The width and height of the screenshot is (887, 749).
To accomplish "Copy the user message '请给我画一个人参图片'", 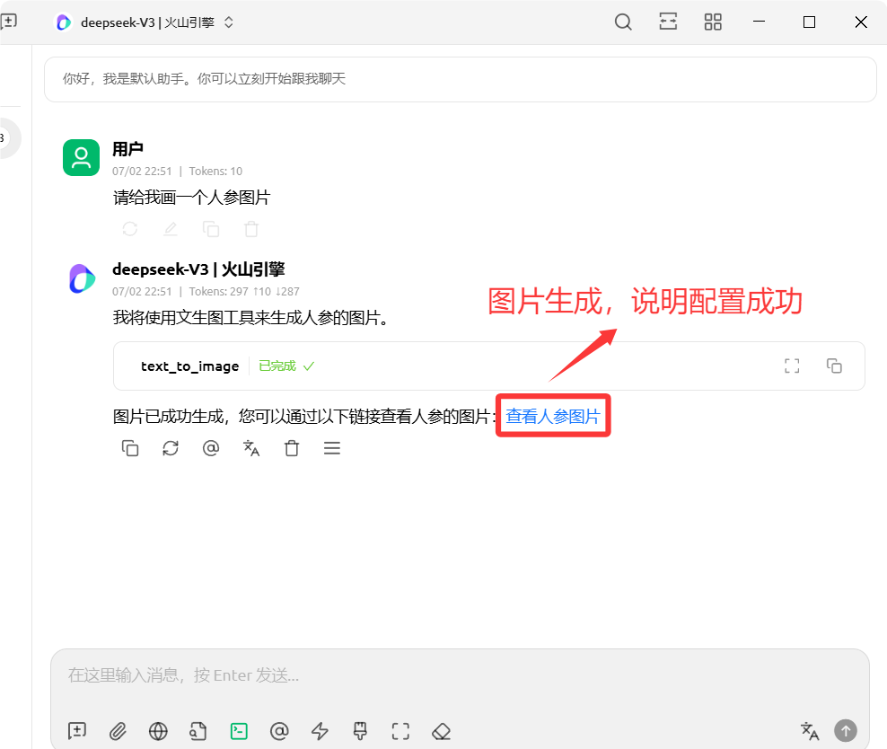I will (211, 229).
